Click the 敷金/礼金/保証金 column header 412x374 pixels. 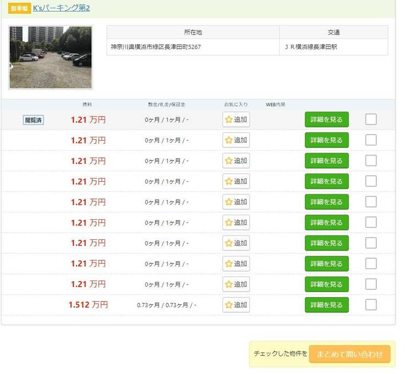pyautogui.click(x=166, y=104)
